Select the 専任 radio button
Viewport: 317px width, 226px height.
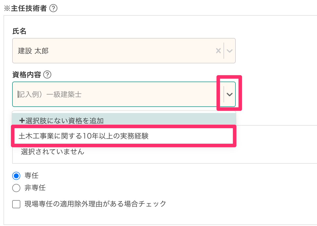coord(16,175)
